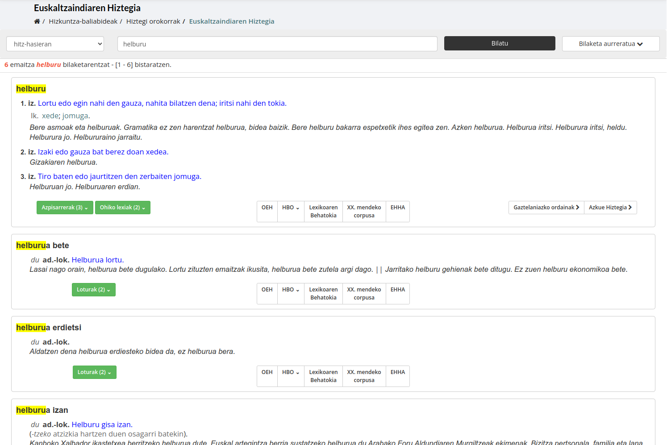667x445 pixels.
Task: Expand Ohiko lexiak (2) list
Action: click(x=122, y=208)
